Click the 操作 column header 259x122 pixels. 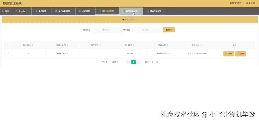tap(235, 45)
